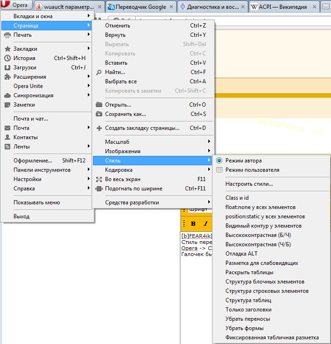The image size is (331, 344).
Task: Close the ACPI — Википедия tab
Action: (314, 7)
